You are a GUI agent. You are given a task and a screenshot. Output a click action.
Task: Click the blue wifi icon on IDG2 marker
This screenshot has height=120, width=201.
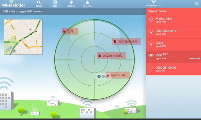pos(99,77)
